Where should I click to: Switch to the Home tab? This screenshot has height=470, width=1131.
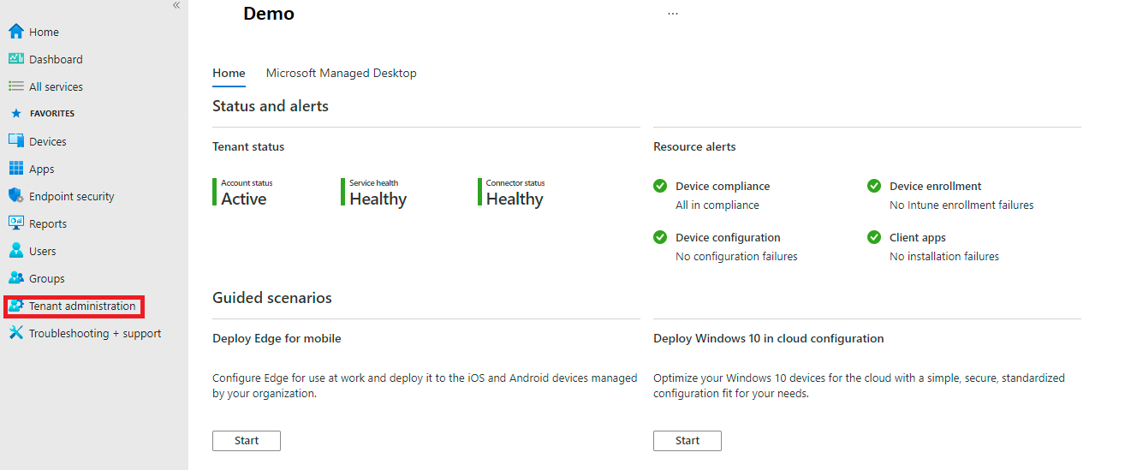point(229,73)
